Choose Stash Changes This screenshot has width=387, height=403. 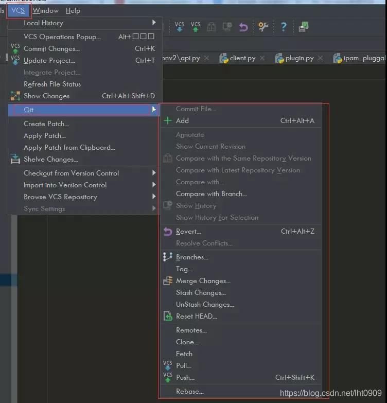point(241,292)
